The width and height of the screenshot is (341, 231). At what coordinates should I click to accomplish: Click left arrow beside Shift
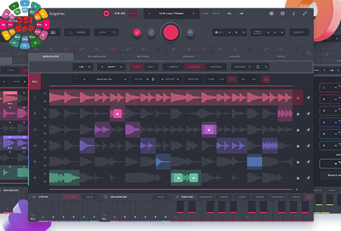pos(102,67)
